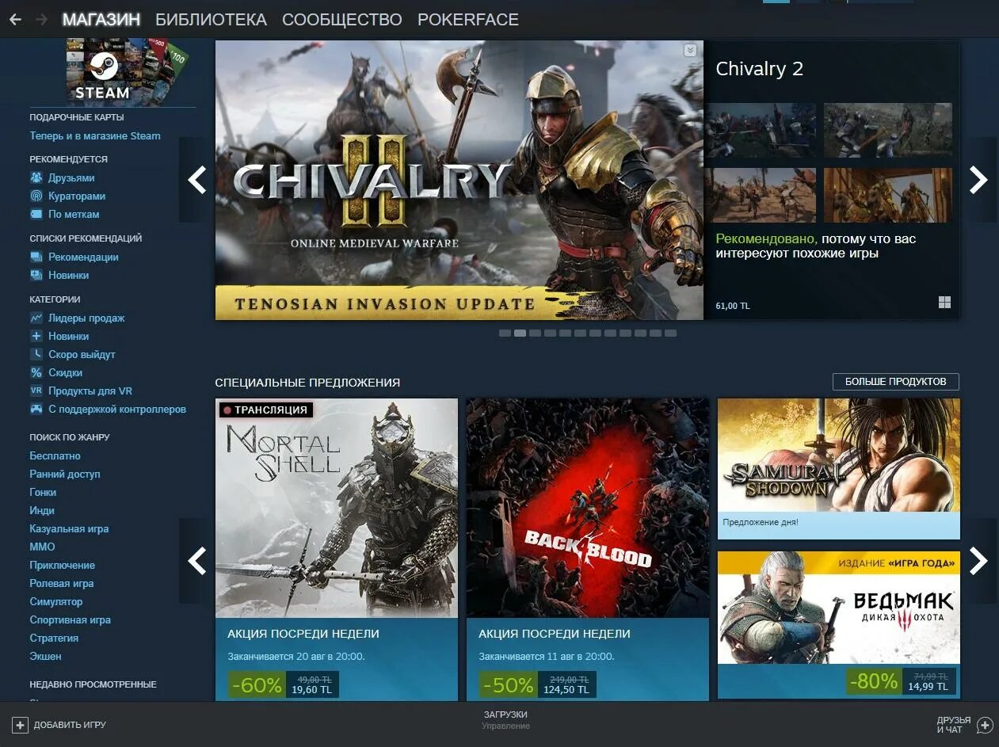Switch to the Библиотека tab

pos(211,20)
